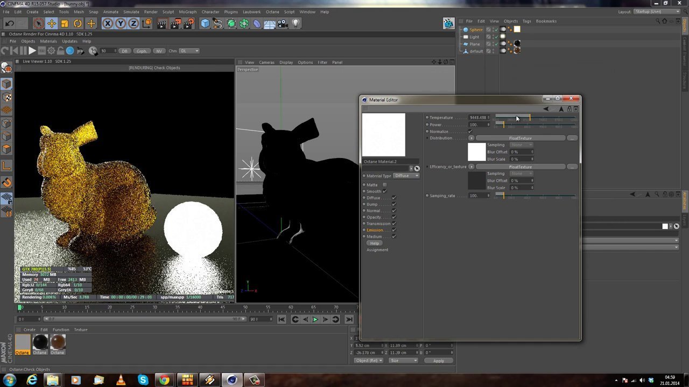Open the viewport Cameras menu
This screenshot has width=689, height=387.
(x=266, y=62)
